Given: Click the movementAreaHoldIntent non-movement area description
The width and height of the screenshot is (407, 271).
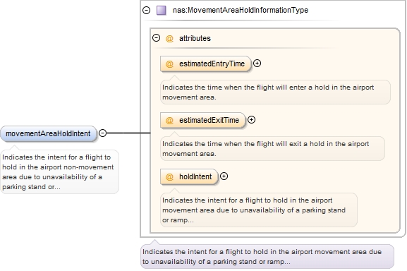Looking at the screenshot, I should 60,171.
